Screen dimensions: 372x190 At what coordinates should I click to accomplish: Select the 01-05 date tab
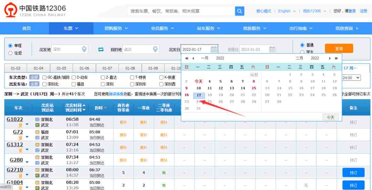(61, 68)
